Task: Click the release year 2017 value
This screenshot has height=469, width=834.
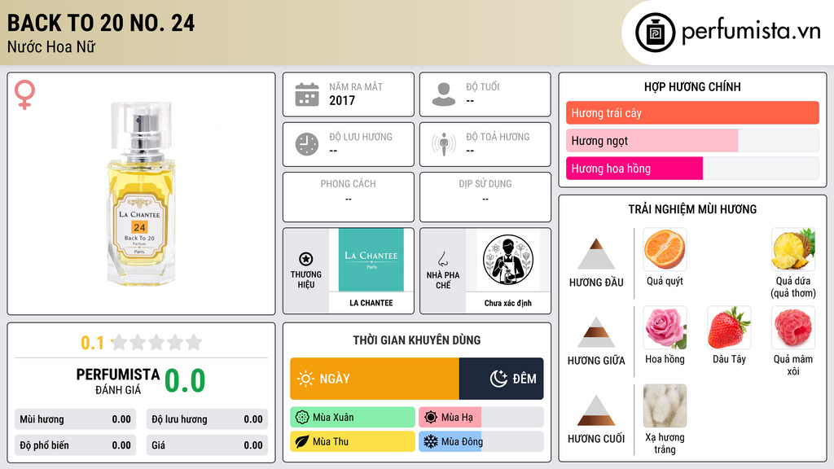Action: [x=342, y=100]
